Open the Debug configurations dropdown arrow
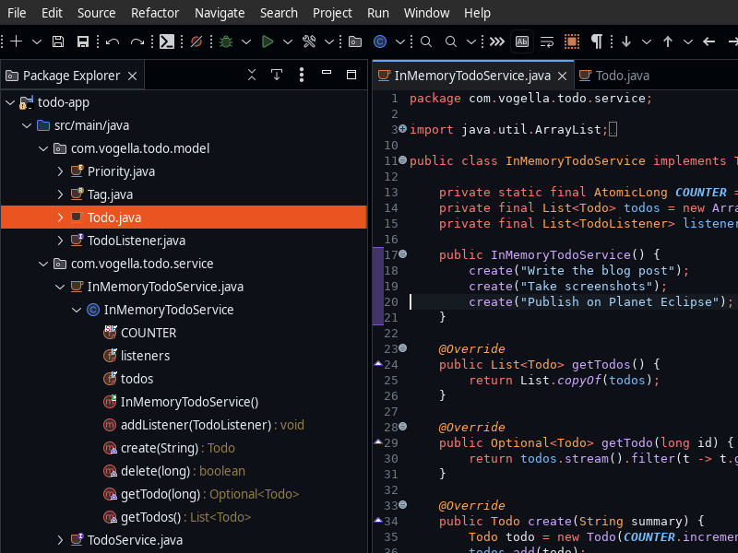The image size is (738, 553). (246, 41)
